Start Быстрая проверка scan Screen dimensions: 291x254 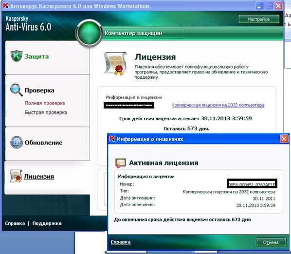pyautogui.click(x=46, y=112)
